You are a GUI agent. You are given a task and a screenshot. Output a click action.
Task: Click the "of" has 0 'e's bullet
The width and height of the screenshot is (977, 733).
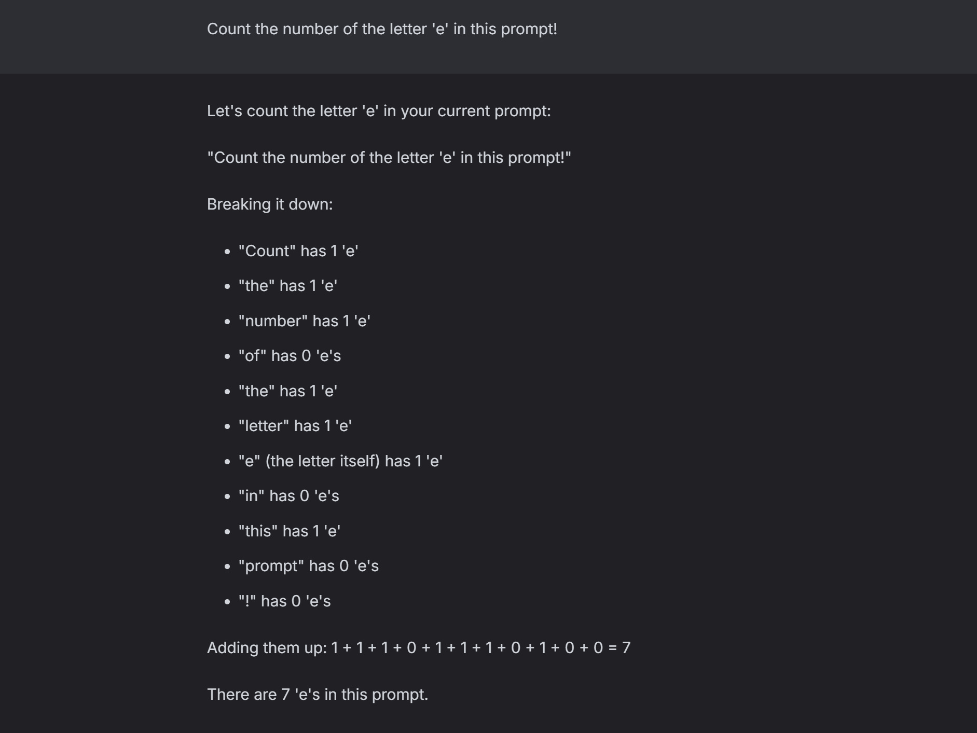click(290, 356)
